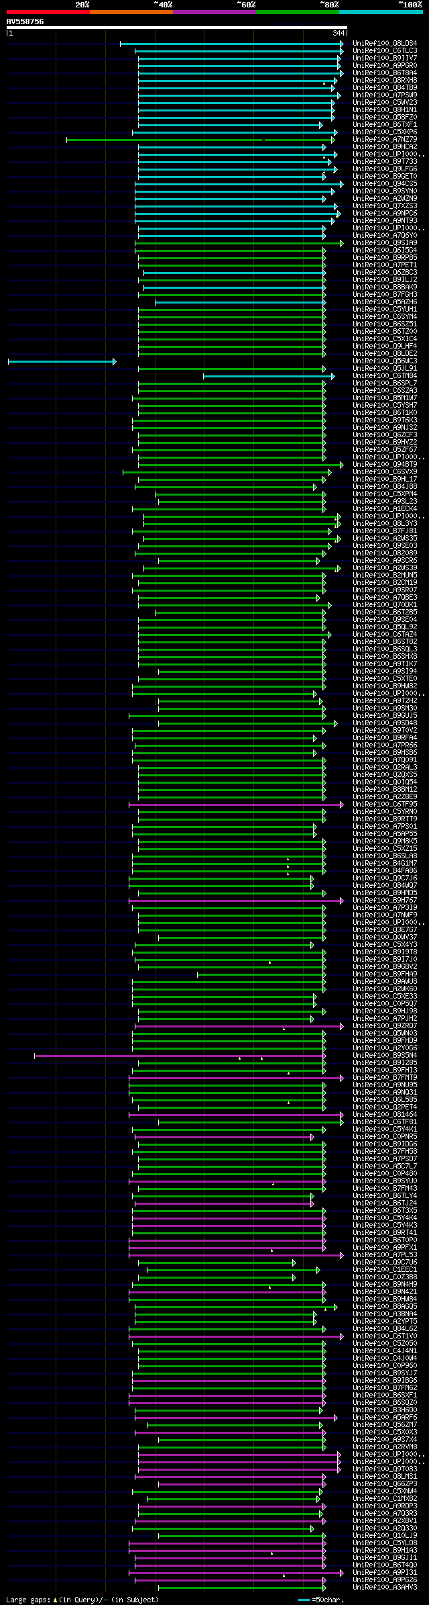Open the UniRef100_C6TLC3 hit

click(385, 51)
